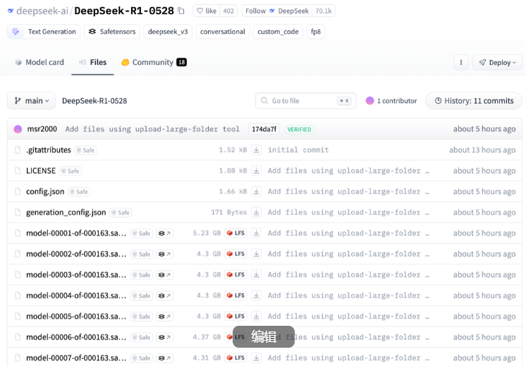Switch to the Model card tab
The height and width of the screenshot is (366, 526).
pos(39,62)
